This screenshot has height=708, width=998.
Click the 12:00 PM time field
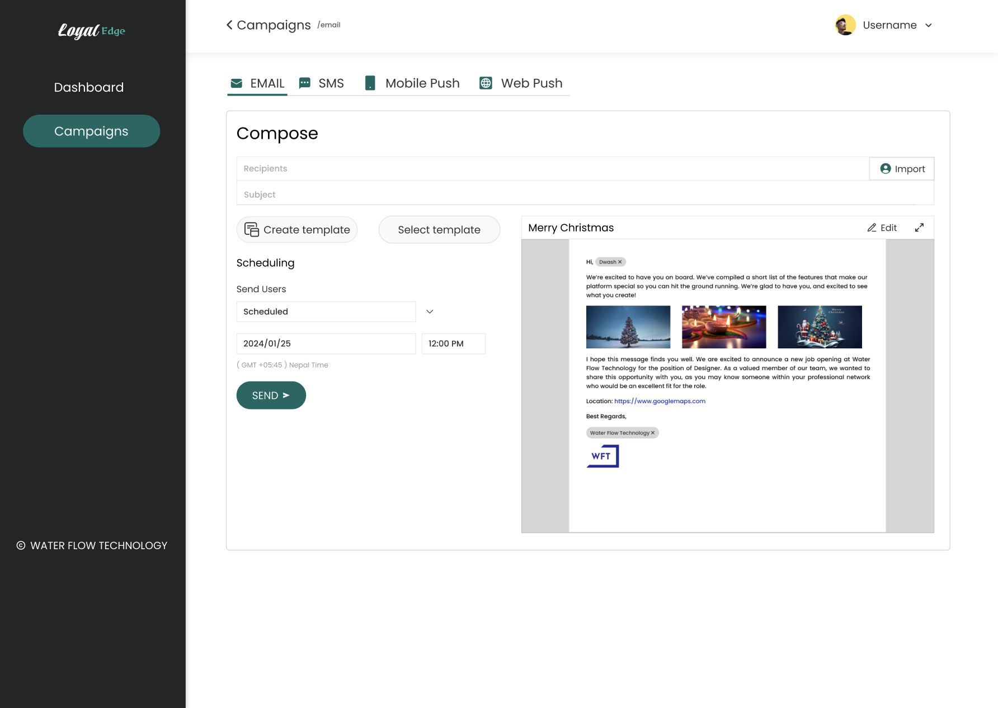tap(454, 343)
